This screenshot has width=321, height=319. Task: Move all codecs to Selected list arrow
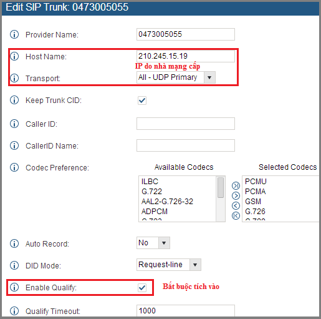coord(236,185)
